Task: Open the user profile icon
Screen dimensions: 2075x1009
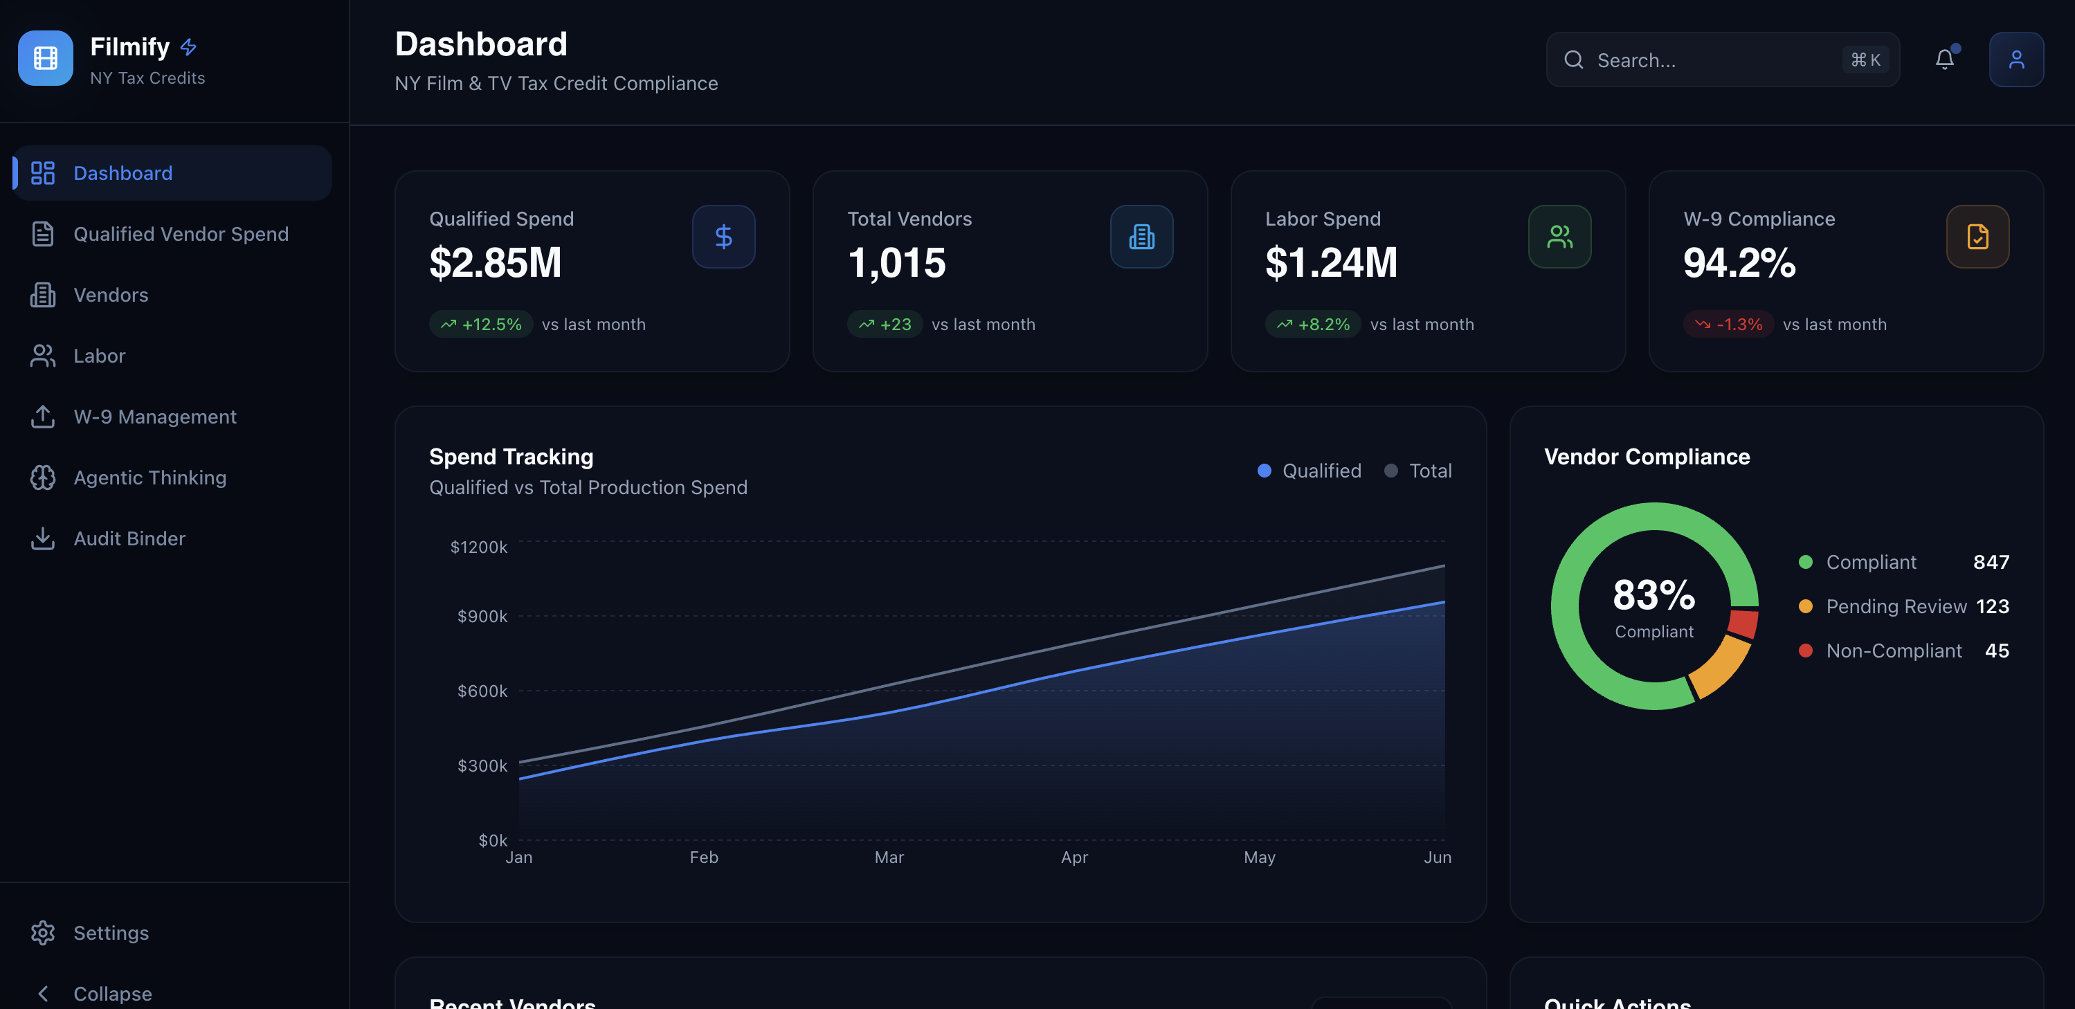Action: 2015,60
